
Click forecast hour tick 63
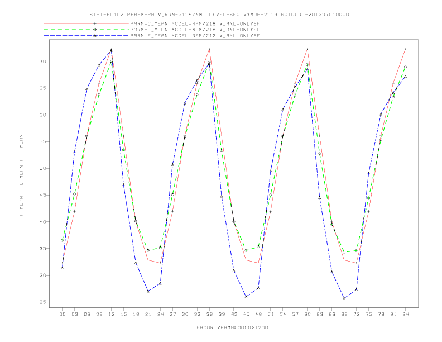(320, 314)
